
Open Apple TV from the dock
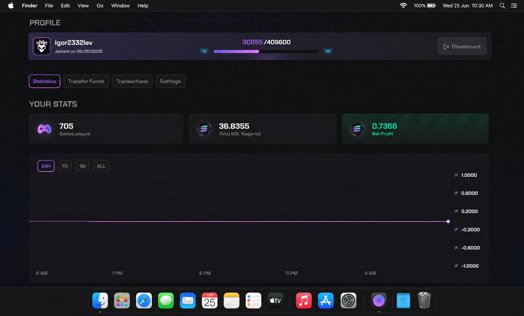[x=276, y=300]
